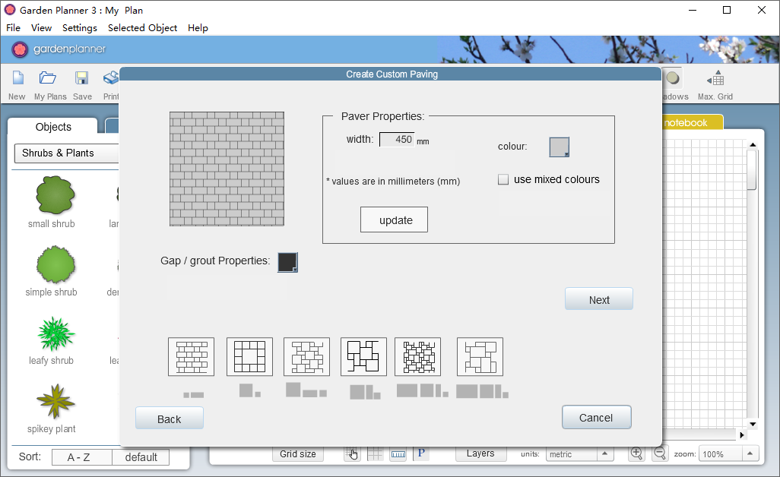Cancel the Create Custom Paving dialog
Image resolution: width=780 pixels, height=477 pixels.
point(597,418)
